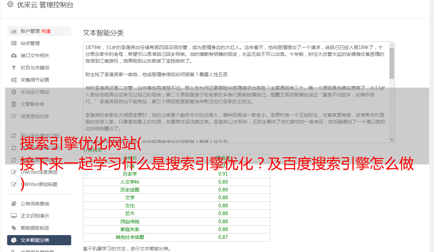This screenshot has width=434, height=252.
Task: Click the edit icon for 深度原创任务
Action: (x=14, y=116)
